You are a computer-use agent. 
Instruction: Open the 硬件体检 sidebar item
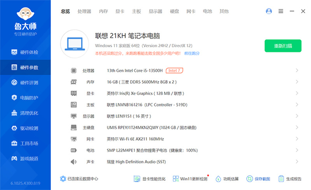click(25, 52)
